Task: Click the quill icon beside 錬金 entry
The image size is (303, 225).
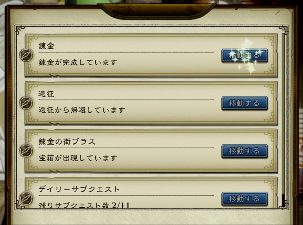Action: pos(27,55)
